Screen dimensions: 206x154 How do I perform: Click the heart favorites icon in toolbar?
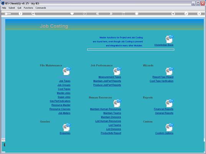coord(72,13)
